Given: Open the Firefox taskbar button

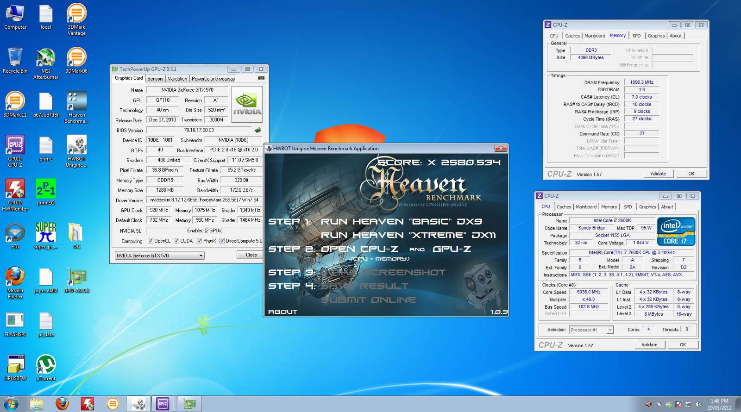Looking at the screenshot, I should [x=62, y=404].
